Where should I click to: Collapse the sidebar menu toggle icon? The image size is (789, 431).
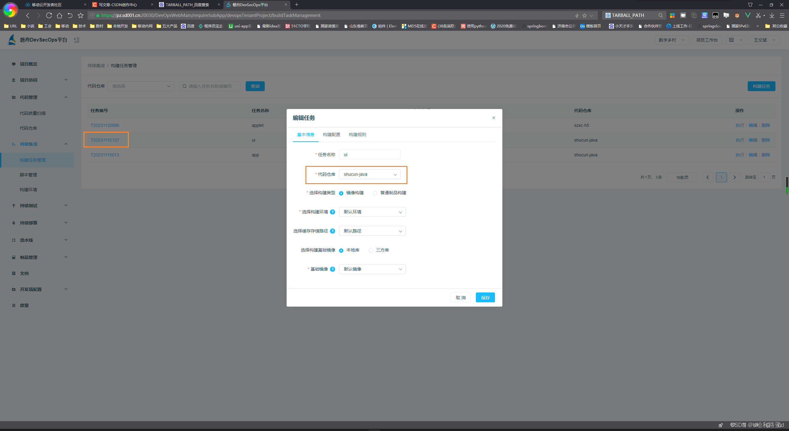(x=77, y=40)
